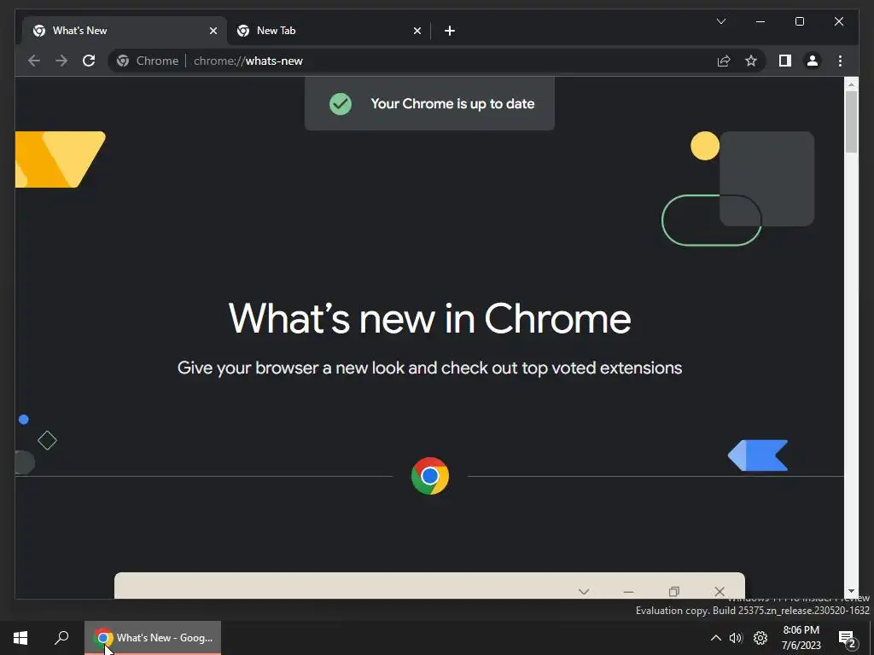
Task: Click the scrollbar up arrow
Action: [x=851, y=84]
